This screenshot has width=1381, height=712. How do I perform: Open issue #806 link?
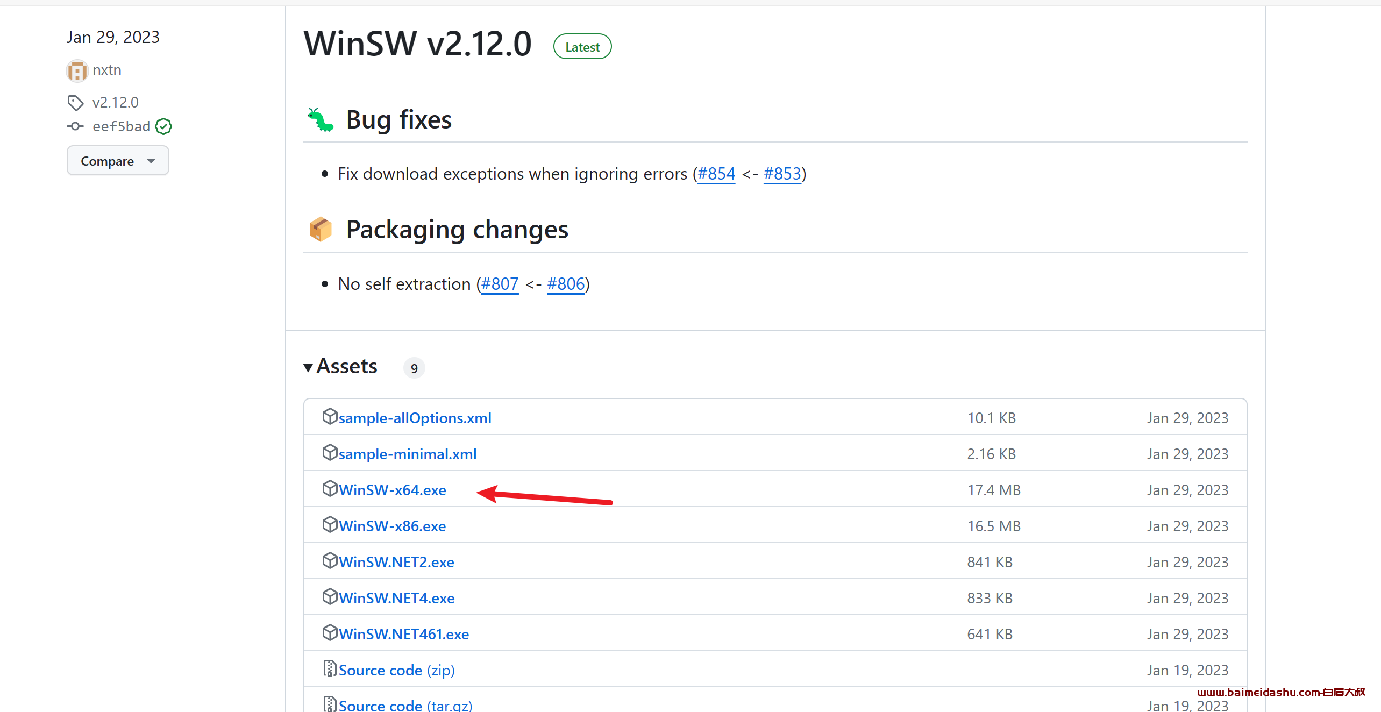566,284
